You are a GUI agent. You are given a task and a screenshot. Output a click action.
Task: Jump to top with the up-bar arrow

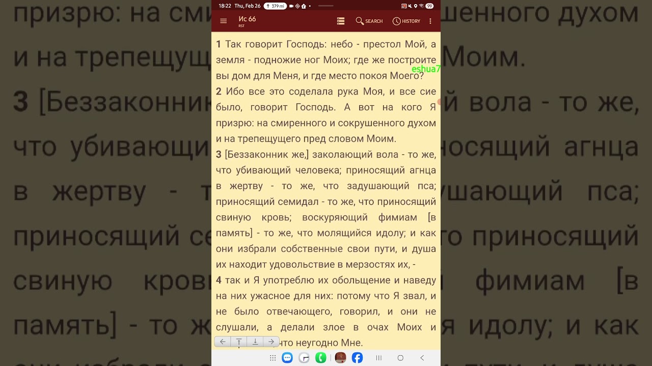pos(239,342)
